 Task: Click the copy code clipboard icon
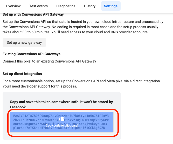[x=62, y=120]
